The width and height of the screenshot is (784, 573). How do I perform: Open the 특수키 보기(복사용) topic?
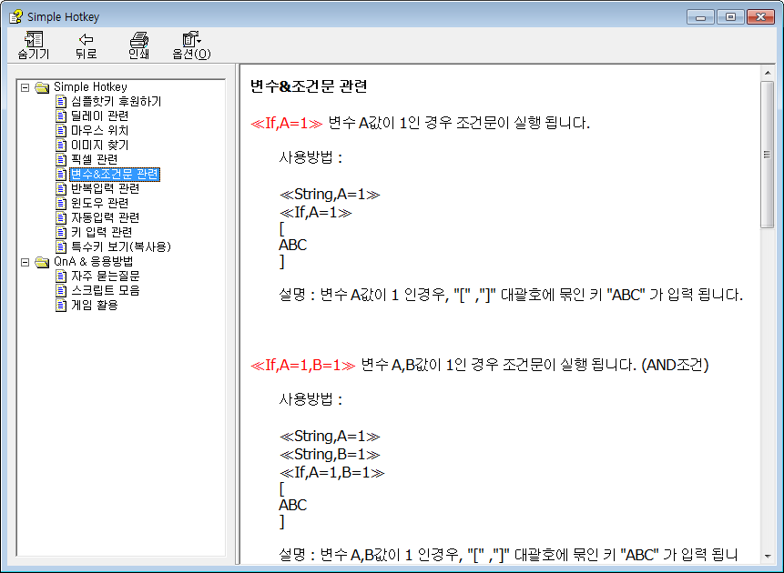[x=121, y=246]
